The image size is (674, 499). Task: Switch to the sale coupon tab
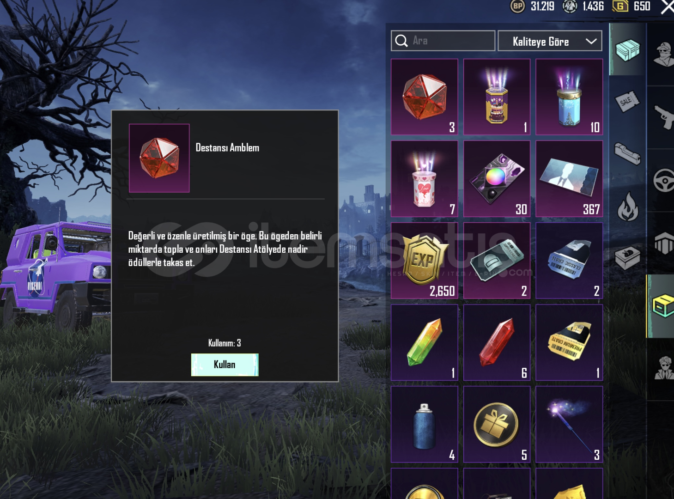coord(627,102)
